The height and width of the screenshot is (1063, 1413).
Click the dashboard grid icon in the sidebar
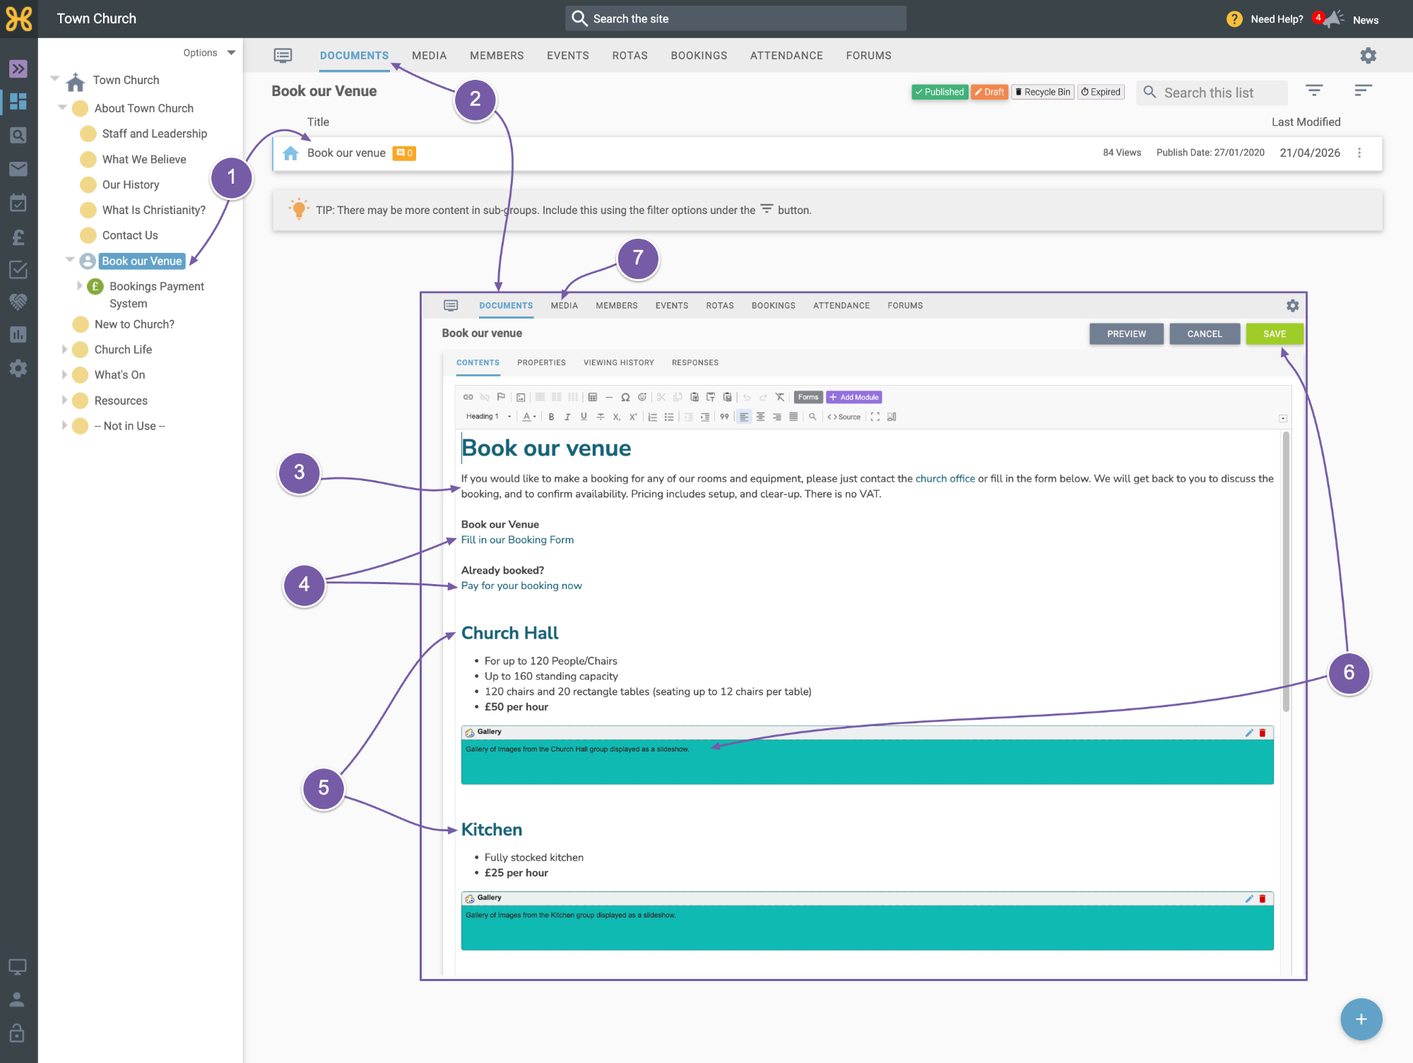[18, 101]
